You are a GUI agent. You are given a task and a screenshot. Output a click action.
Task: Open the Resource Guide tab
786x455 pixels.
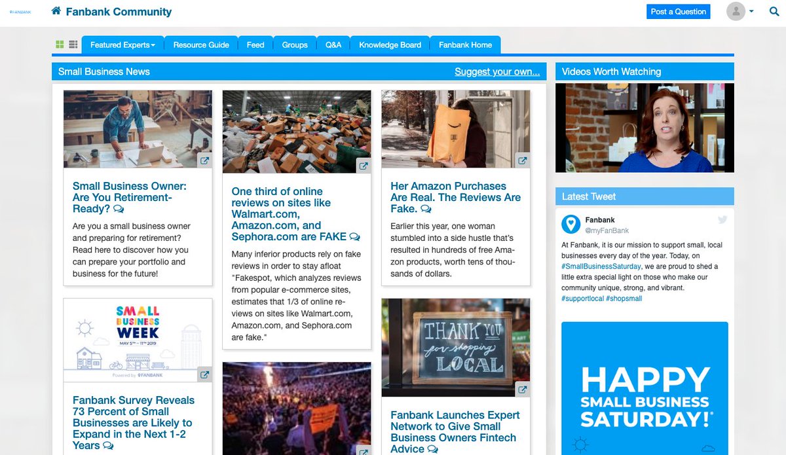tap(201, 45)
